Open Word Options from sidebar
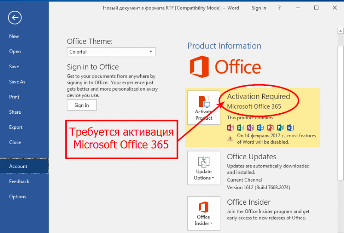Image resolution: width=344 pixels, height=233 pixels. pos(18,197)
